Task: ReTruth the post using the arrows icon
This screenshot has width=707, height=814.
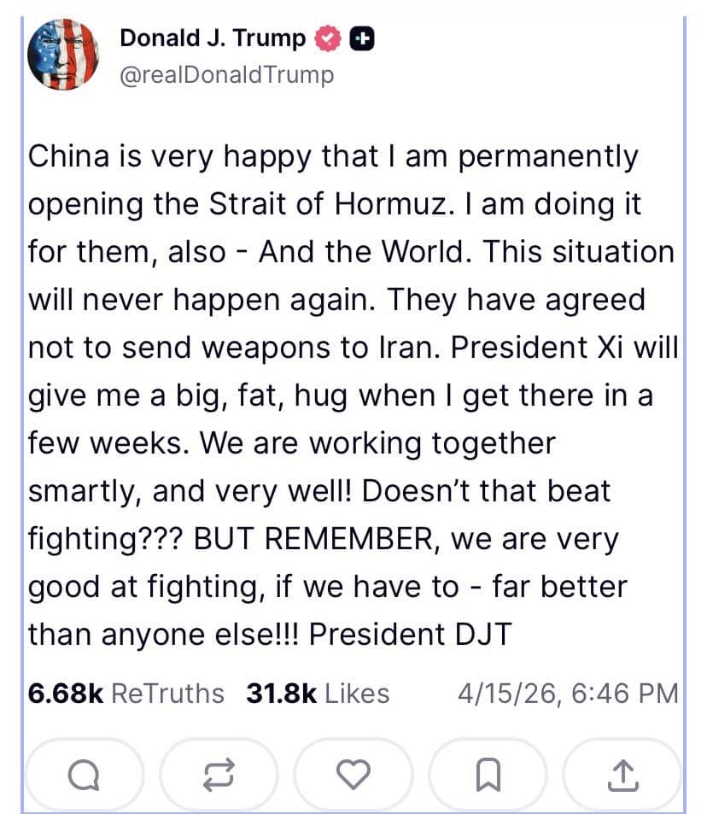Action: (219, 775)
